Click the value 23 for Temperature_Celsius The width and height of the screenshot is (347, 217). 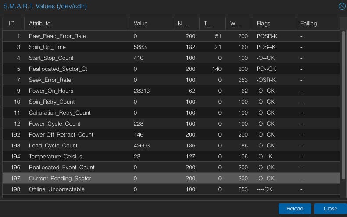137,157
